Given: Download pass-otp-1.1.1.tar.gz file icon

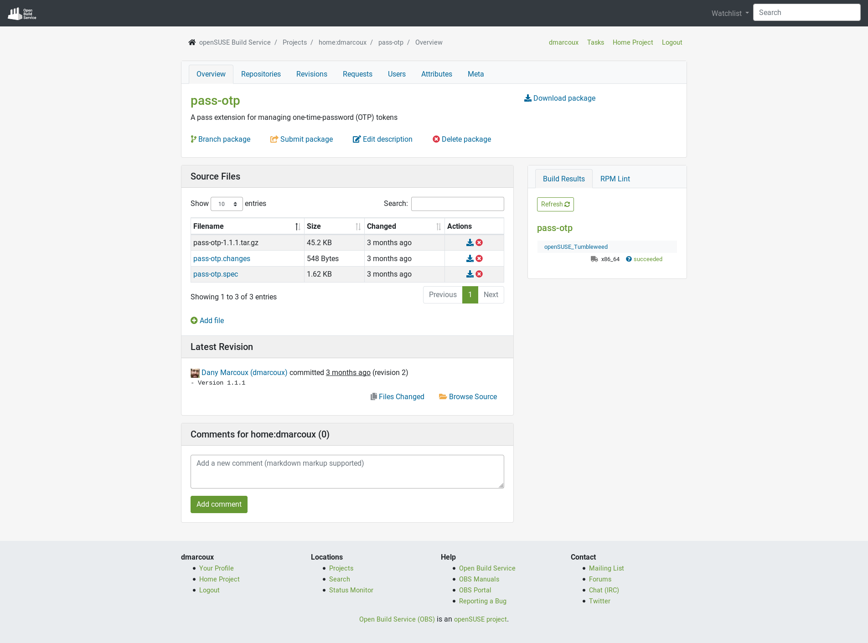Looking at the screenshot, I should 470,243.
